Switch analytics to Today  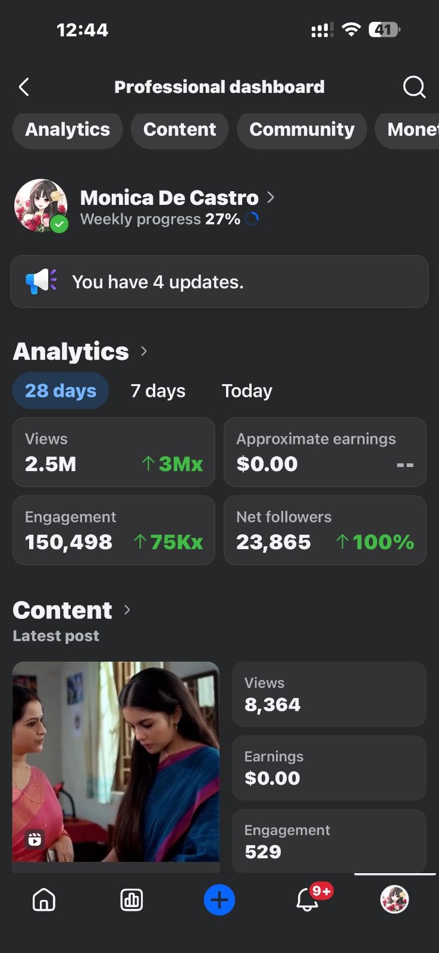247,391
